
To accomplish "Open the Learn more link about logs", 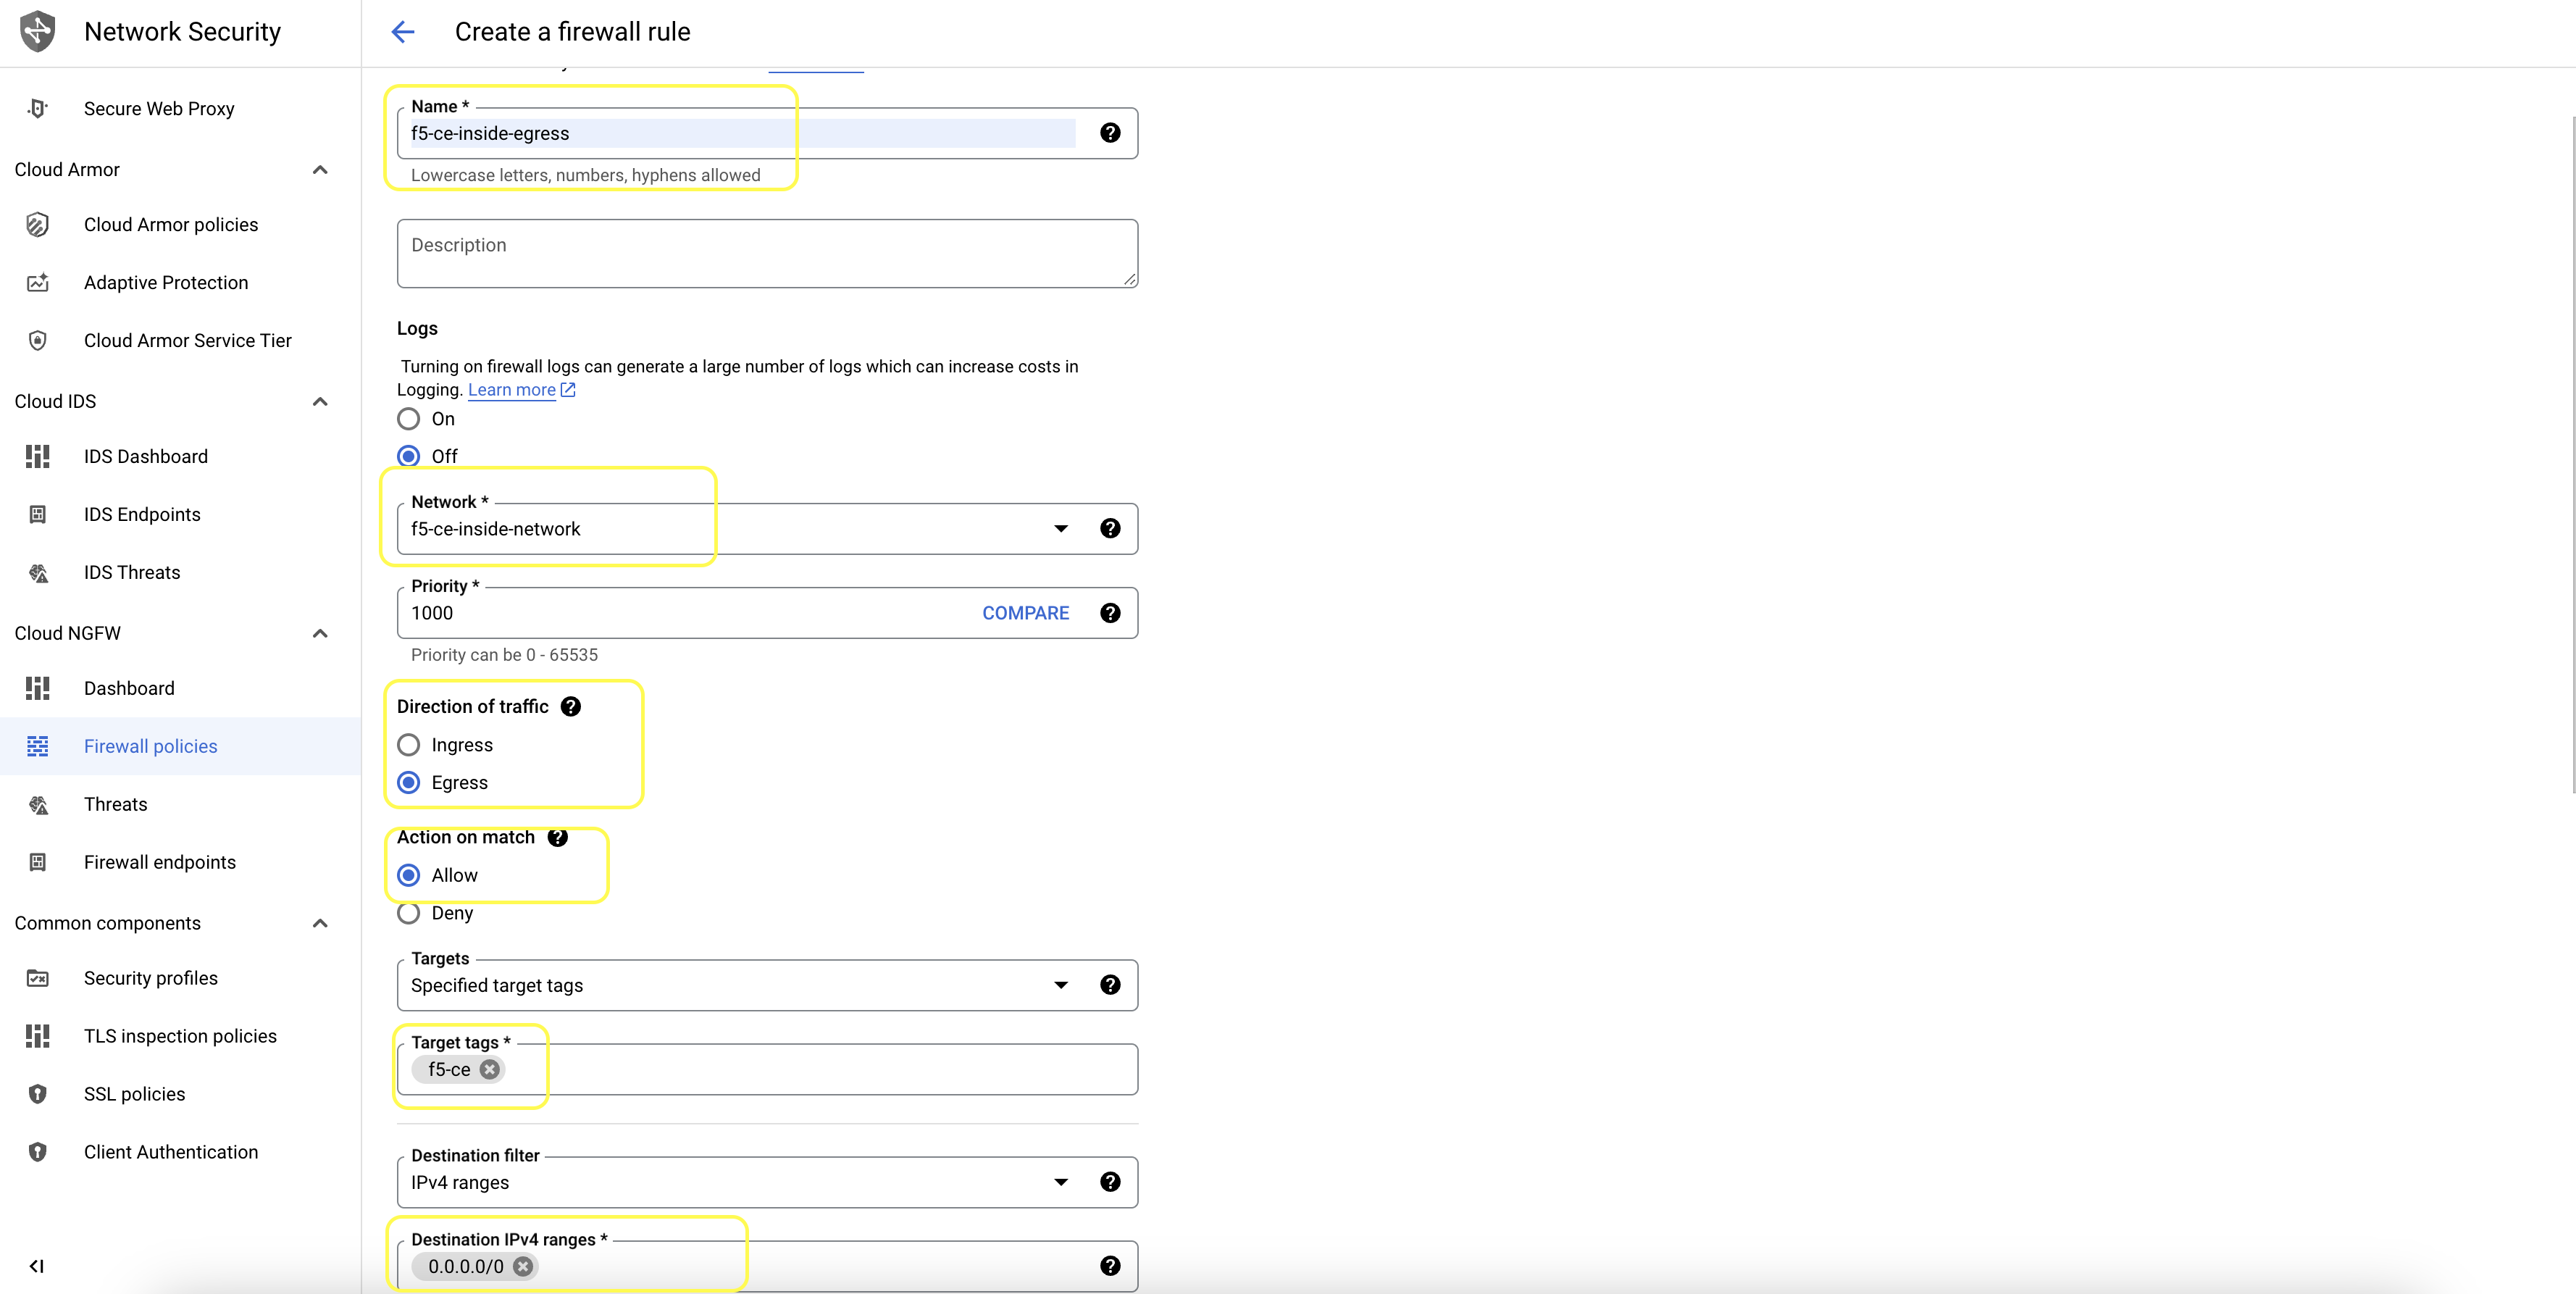I will coord(512,390).
